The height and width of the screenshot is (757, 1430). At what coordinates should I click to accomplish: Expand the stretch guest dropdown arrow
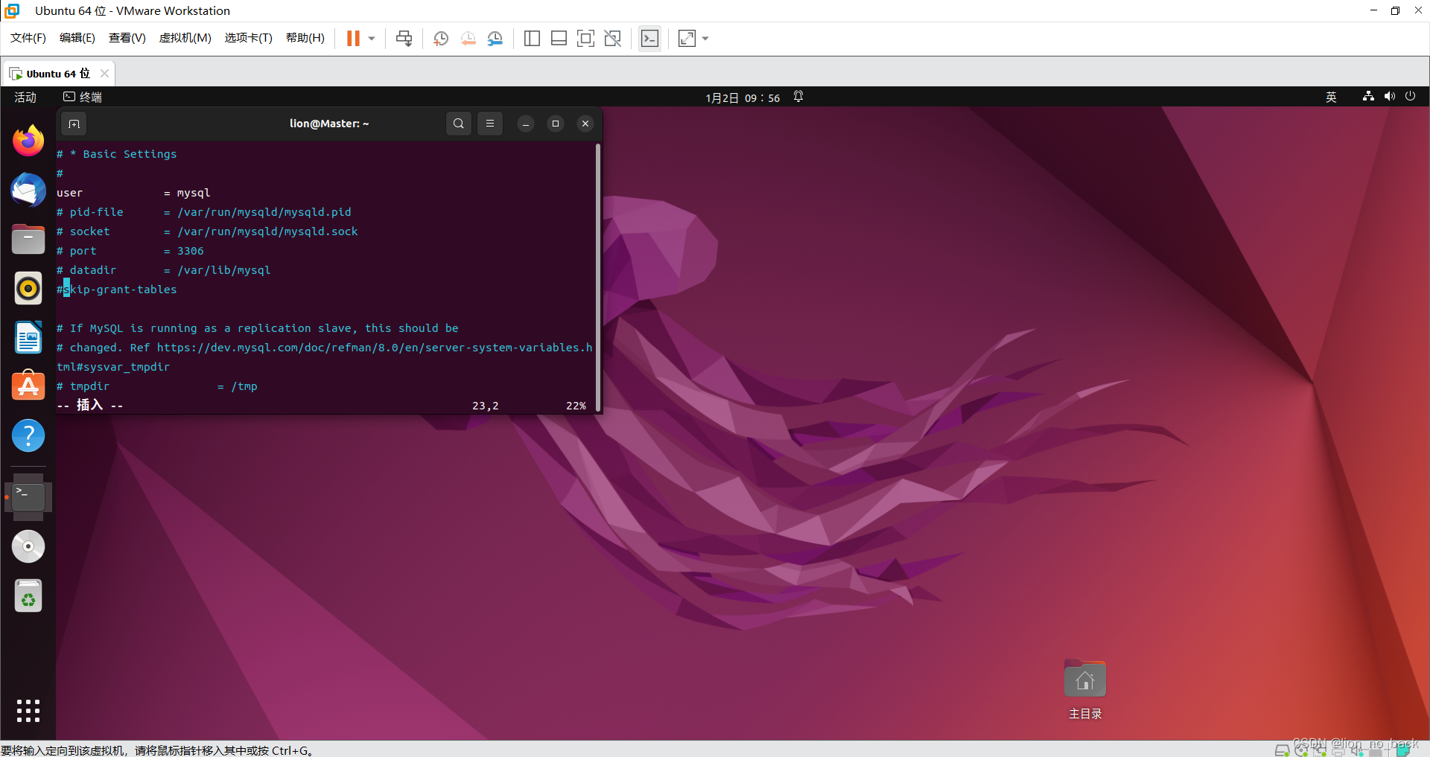705,38
